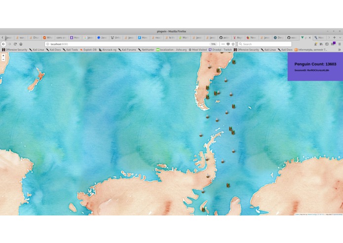Switch to the cors-an tab
The image size is (343, 243).
coord(61,37)
